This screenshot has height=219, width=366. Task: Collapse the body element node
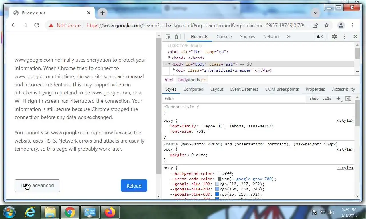(170, 64)
